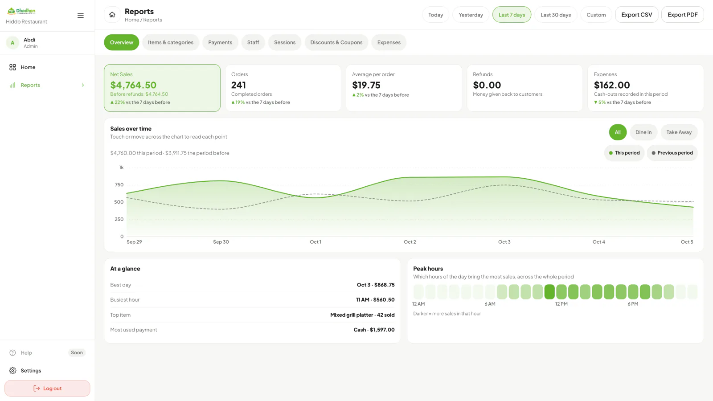Open Settings in the sidebar
This screenshot has height=401, width=713.
(x=47, y=371)
